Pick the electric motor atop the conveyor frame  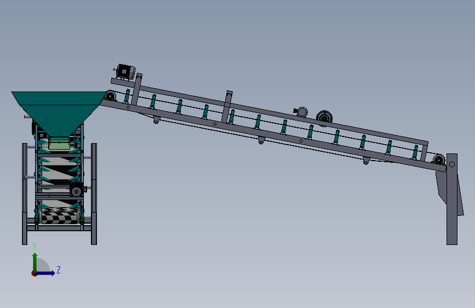pos(125,72)
